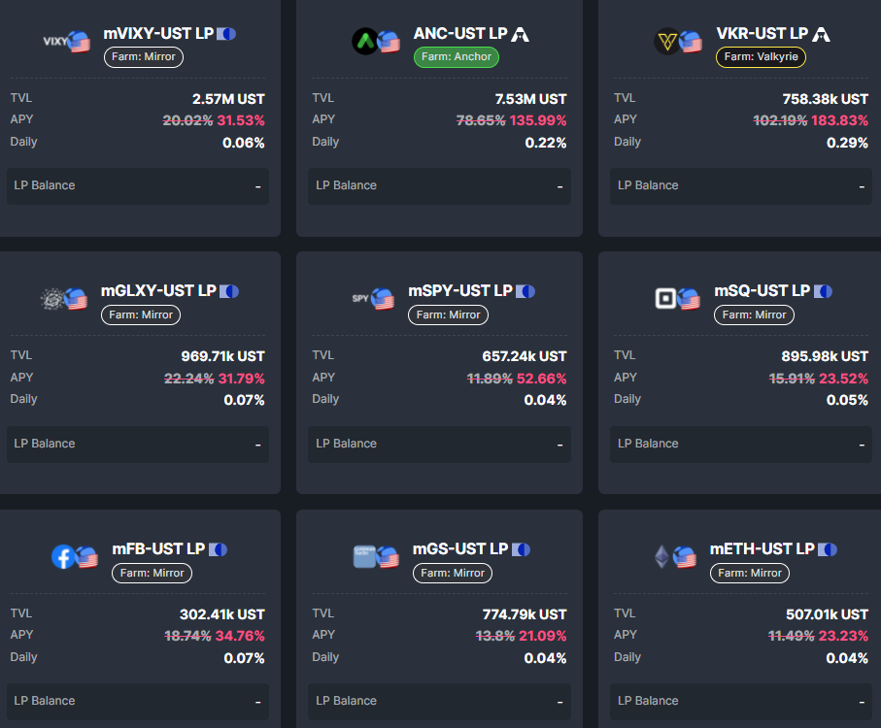Click the platform icon beside ANC-UST LP
This screenshot has width=881, height=728.
pyautogui.click(x=522, y=34)
